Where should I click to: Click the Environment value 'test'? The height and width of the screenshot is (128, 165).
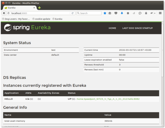53,50
